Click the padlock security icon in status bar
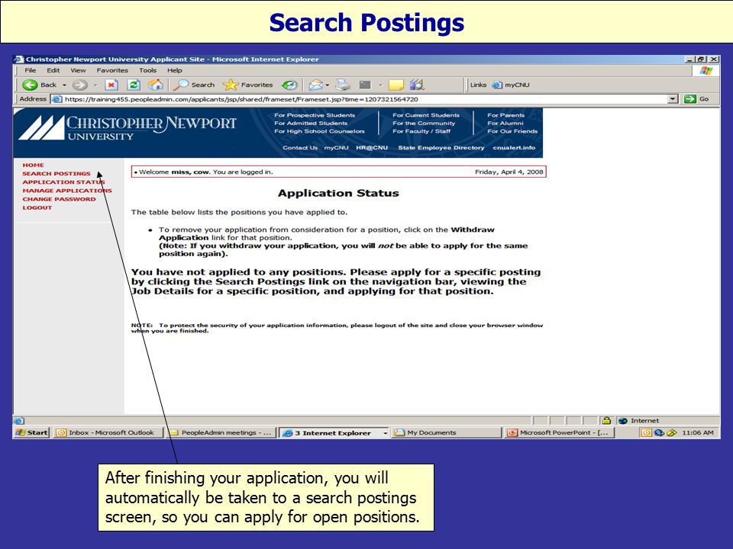This screenshot has height=549, width=733. (606, 421)
